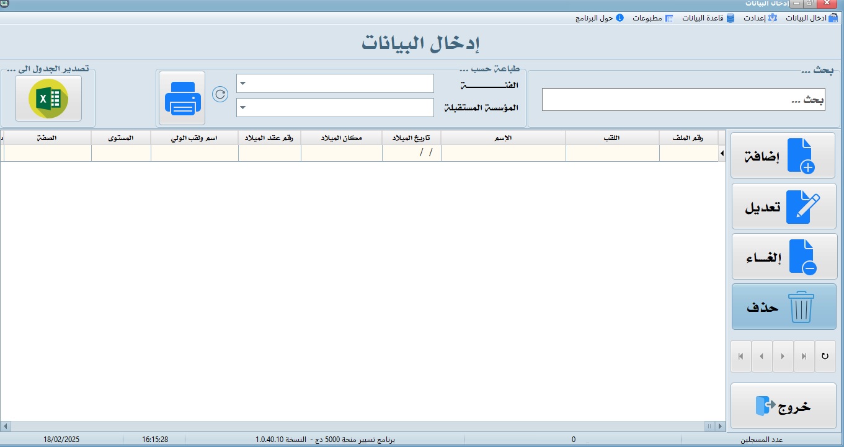Click the previous record arrow
The height and width of the screenshot is (447, 844).
(x=762, y=356)
